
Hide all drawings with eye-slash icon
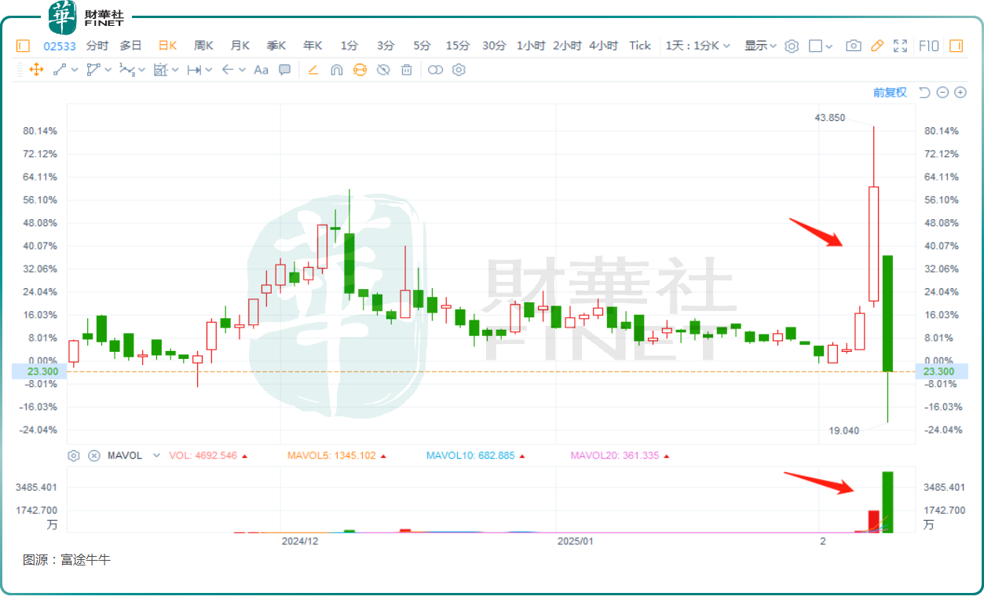(x=383, y=70)
